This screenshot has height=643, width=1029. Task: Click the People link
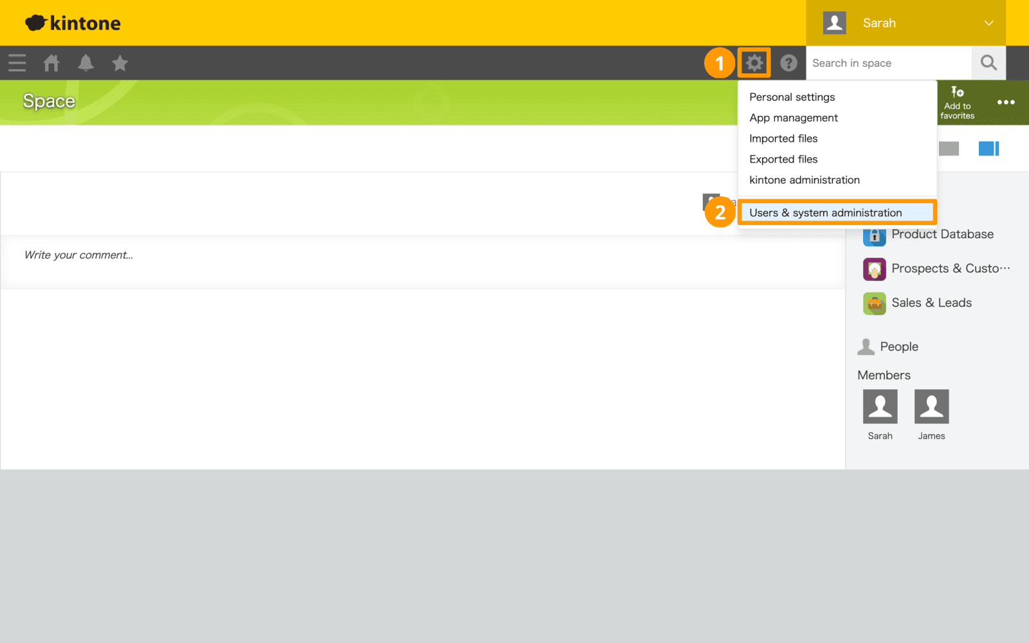tap(899, 347)
